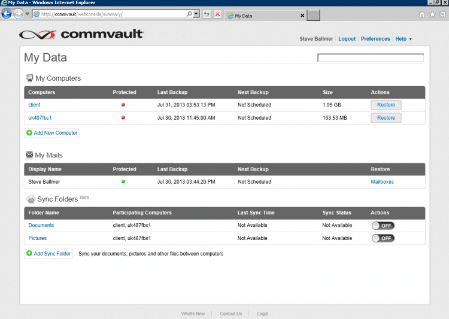The width and height of the screenshot is (449, 319).
Task: Click the 163.53 MB size value
Action: (x=335, y=118)
